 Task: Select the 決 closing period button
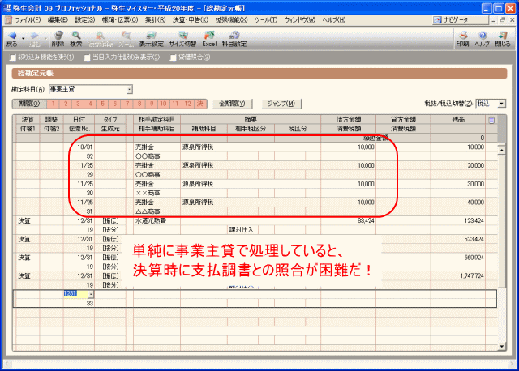(200, 104)
